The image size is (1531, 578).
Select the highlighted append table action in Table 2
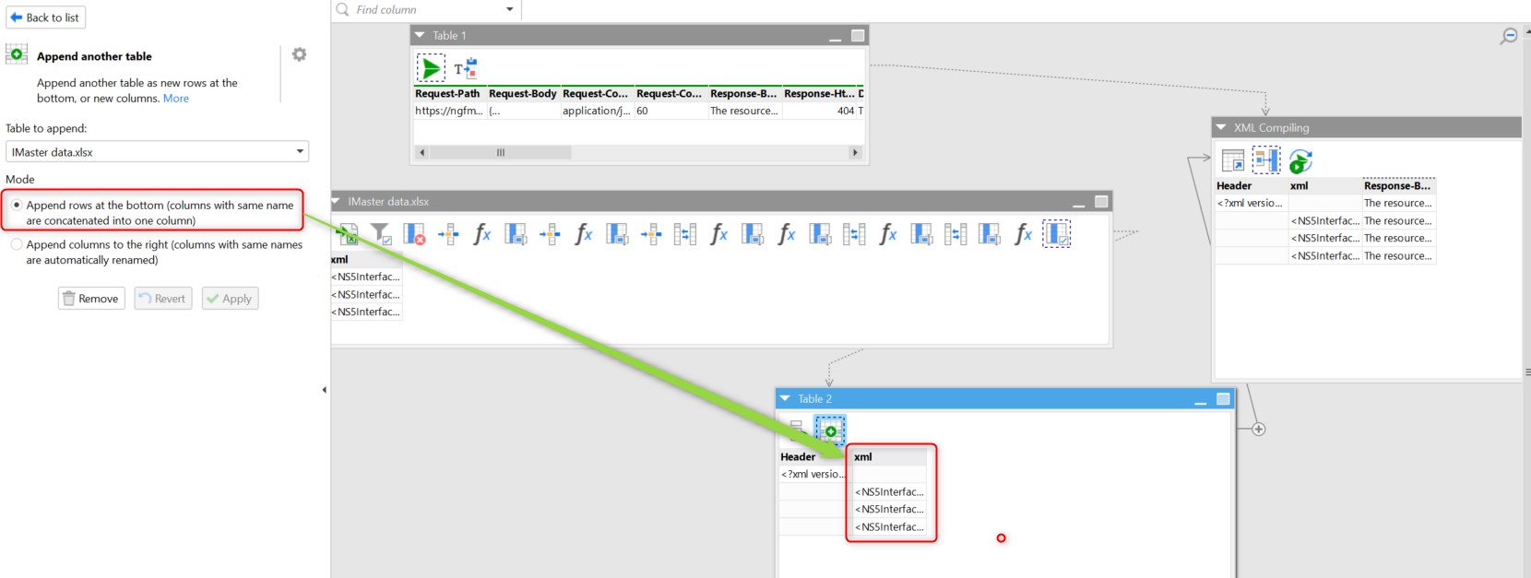click(x=829, y=431)
